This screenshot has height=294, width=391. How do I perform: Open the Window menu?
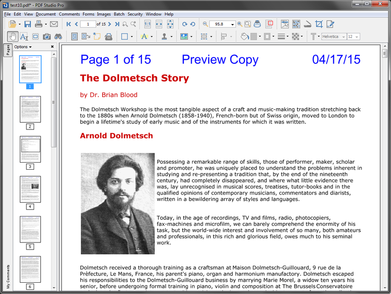[x=153, y=14]
